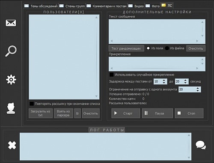Click the yellow envelope icon of ЛС tab
The height and width of the screenshot is (163, 214).
pos(163,5)
